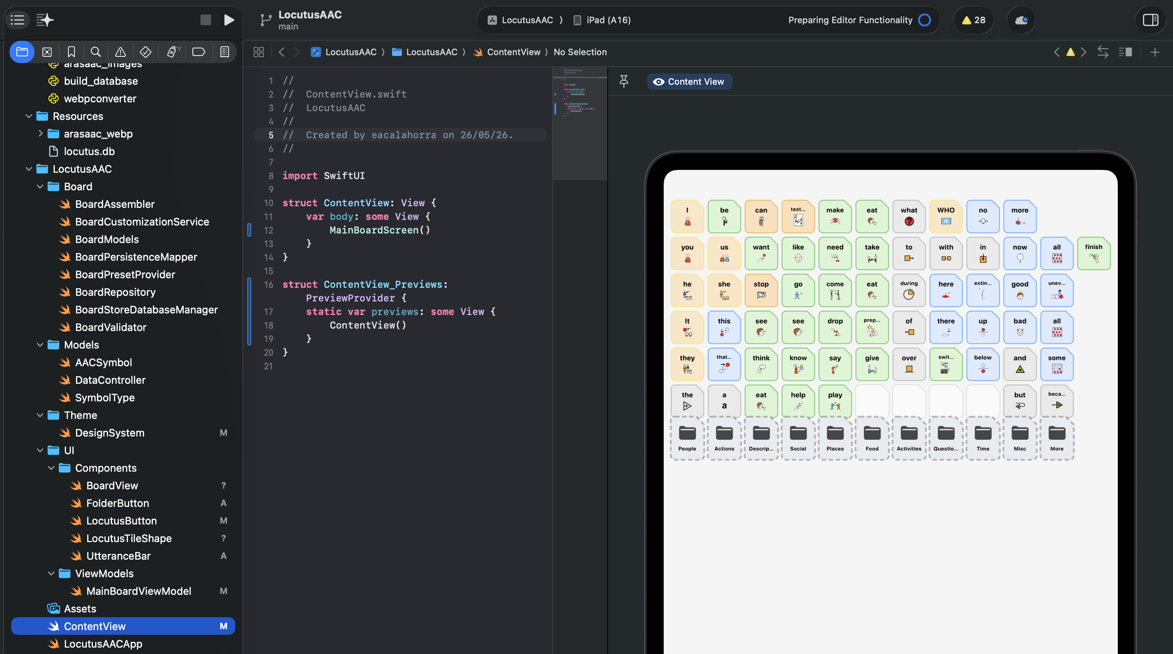Stop the running scheme

205,20
